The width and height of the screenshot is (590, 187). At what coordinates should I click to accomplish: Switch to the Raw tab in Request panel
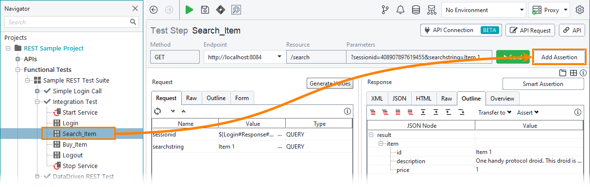pos(191,98)
